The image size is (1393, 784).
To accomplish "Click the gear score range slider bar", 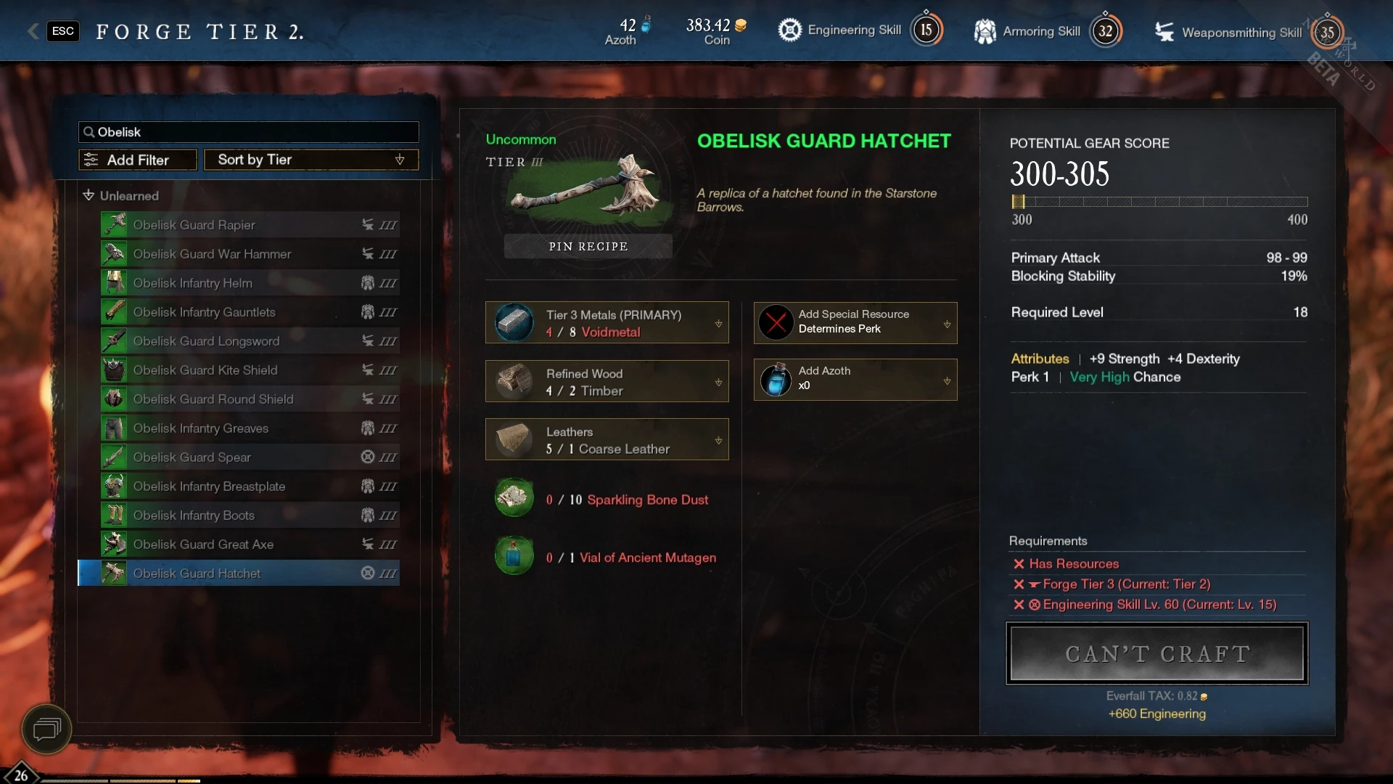I will click(1159, 202).
